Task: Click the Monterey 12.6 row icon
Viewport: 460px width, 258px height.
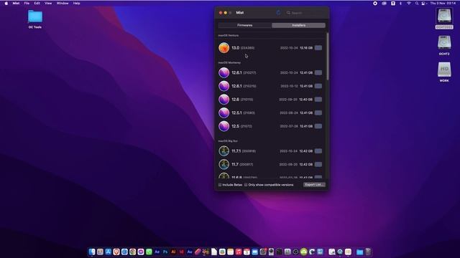Action: tap(224, 100)
